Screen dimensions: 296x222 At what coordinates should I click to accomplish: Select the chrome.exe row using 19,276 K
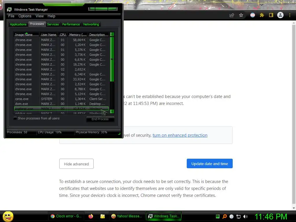(x=61, y=64)
